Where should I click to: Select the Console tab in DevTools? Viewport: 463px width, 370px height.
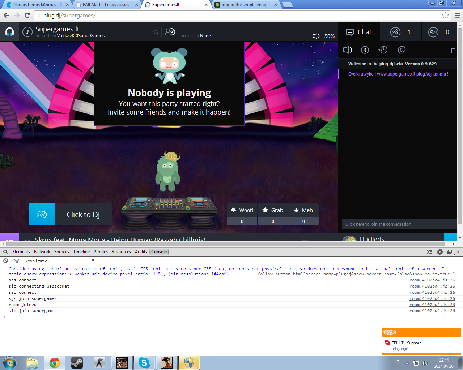click(159, 252)
